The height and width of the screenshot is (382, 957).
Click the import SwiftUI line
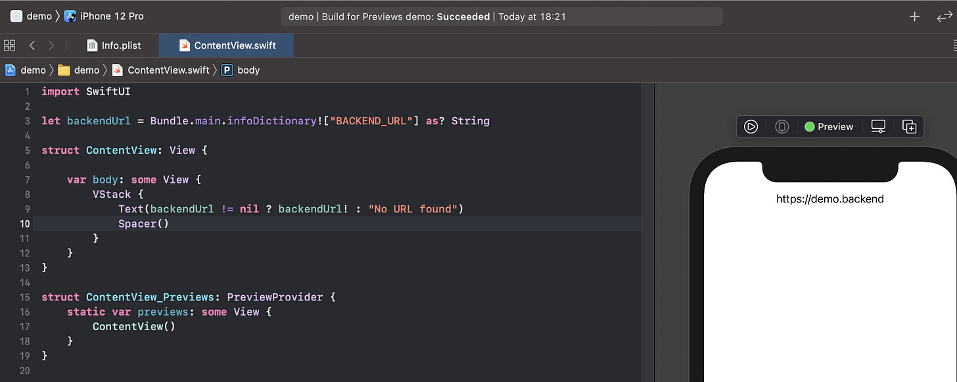86,91
